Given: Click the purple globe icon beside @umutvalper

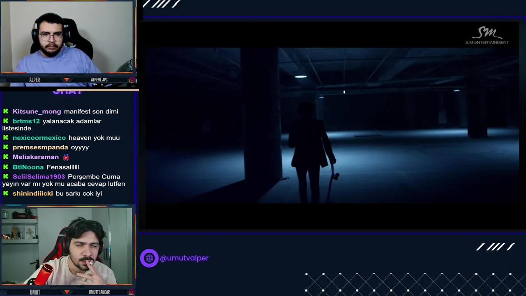Looking at the screenshot, I should coord(149,258).
